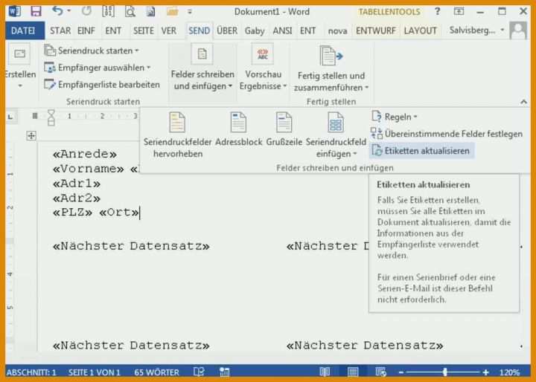Insert a Grußzeile
This screenshot has height=382, width=536.
[284, 129]
